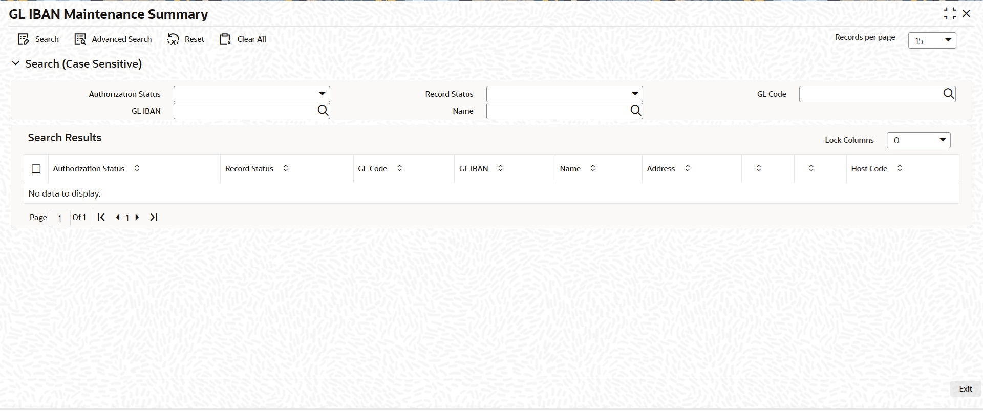This screenshot has width=983, height=411.
Task: Click the GL Code lookup magnifier icon
Action: 948,94
